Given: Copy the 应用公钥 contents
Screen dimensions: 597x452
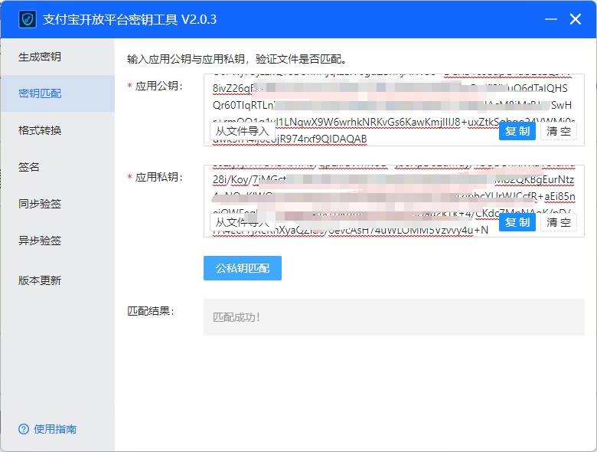Looking at the screenshot, I should 517,131.
